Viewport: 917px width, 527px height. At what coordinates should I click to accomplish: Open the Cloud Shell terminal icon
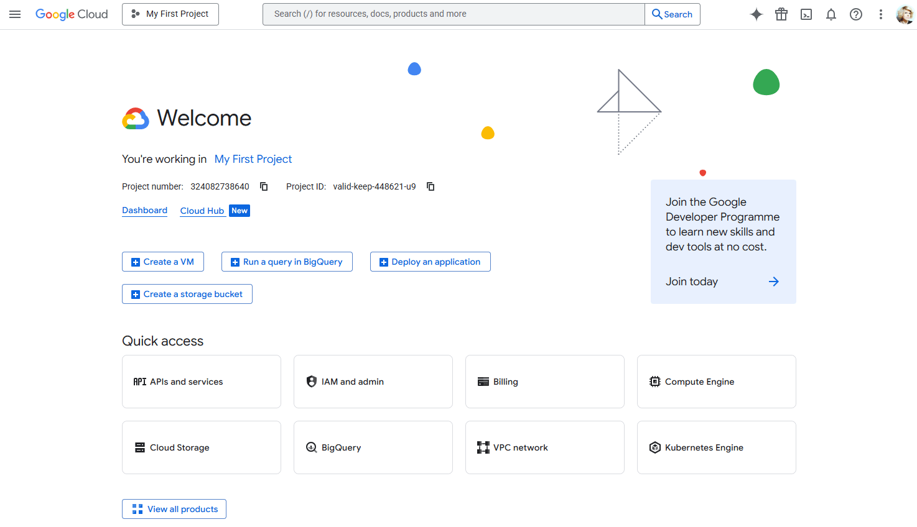coord(806,14)
